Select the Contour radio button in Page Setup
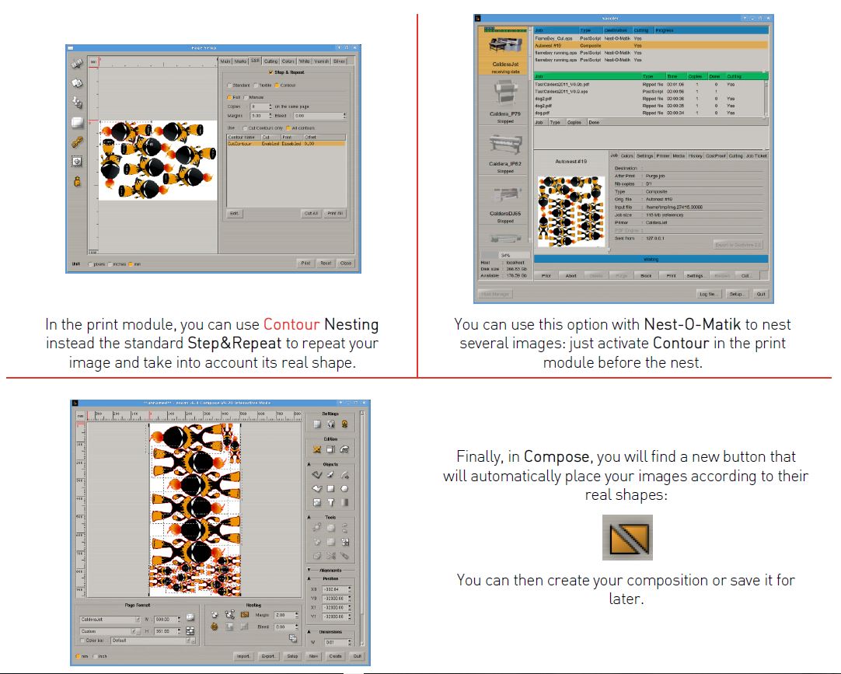Viewport: 841px width, 674px height. pyautogui.click(x=277, y=86)
